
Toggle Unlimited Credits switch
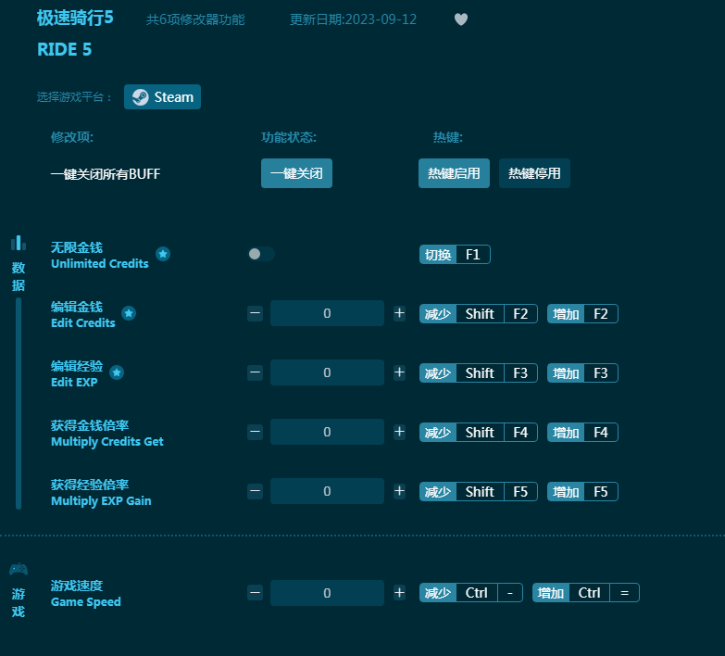[x=261, y=254]
